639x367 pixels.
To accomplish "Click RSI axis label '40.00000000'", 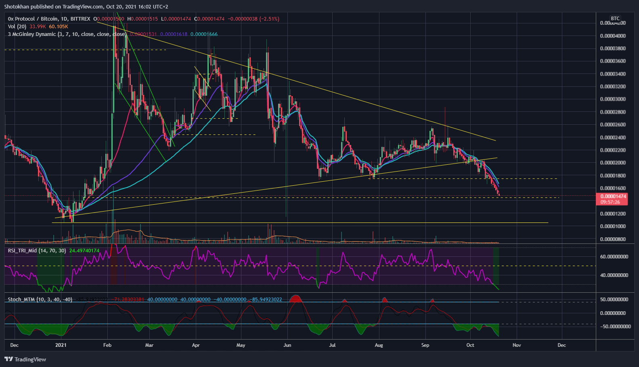I will (x=614, y=275).
